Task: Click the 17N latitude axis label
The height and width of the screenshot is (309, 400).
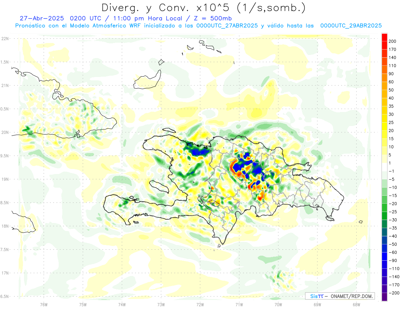Action: (5, 273)
